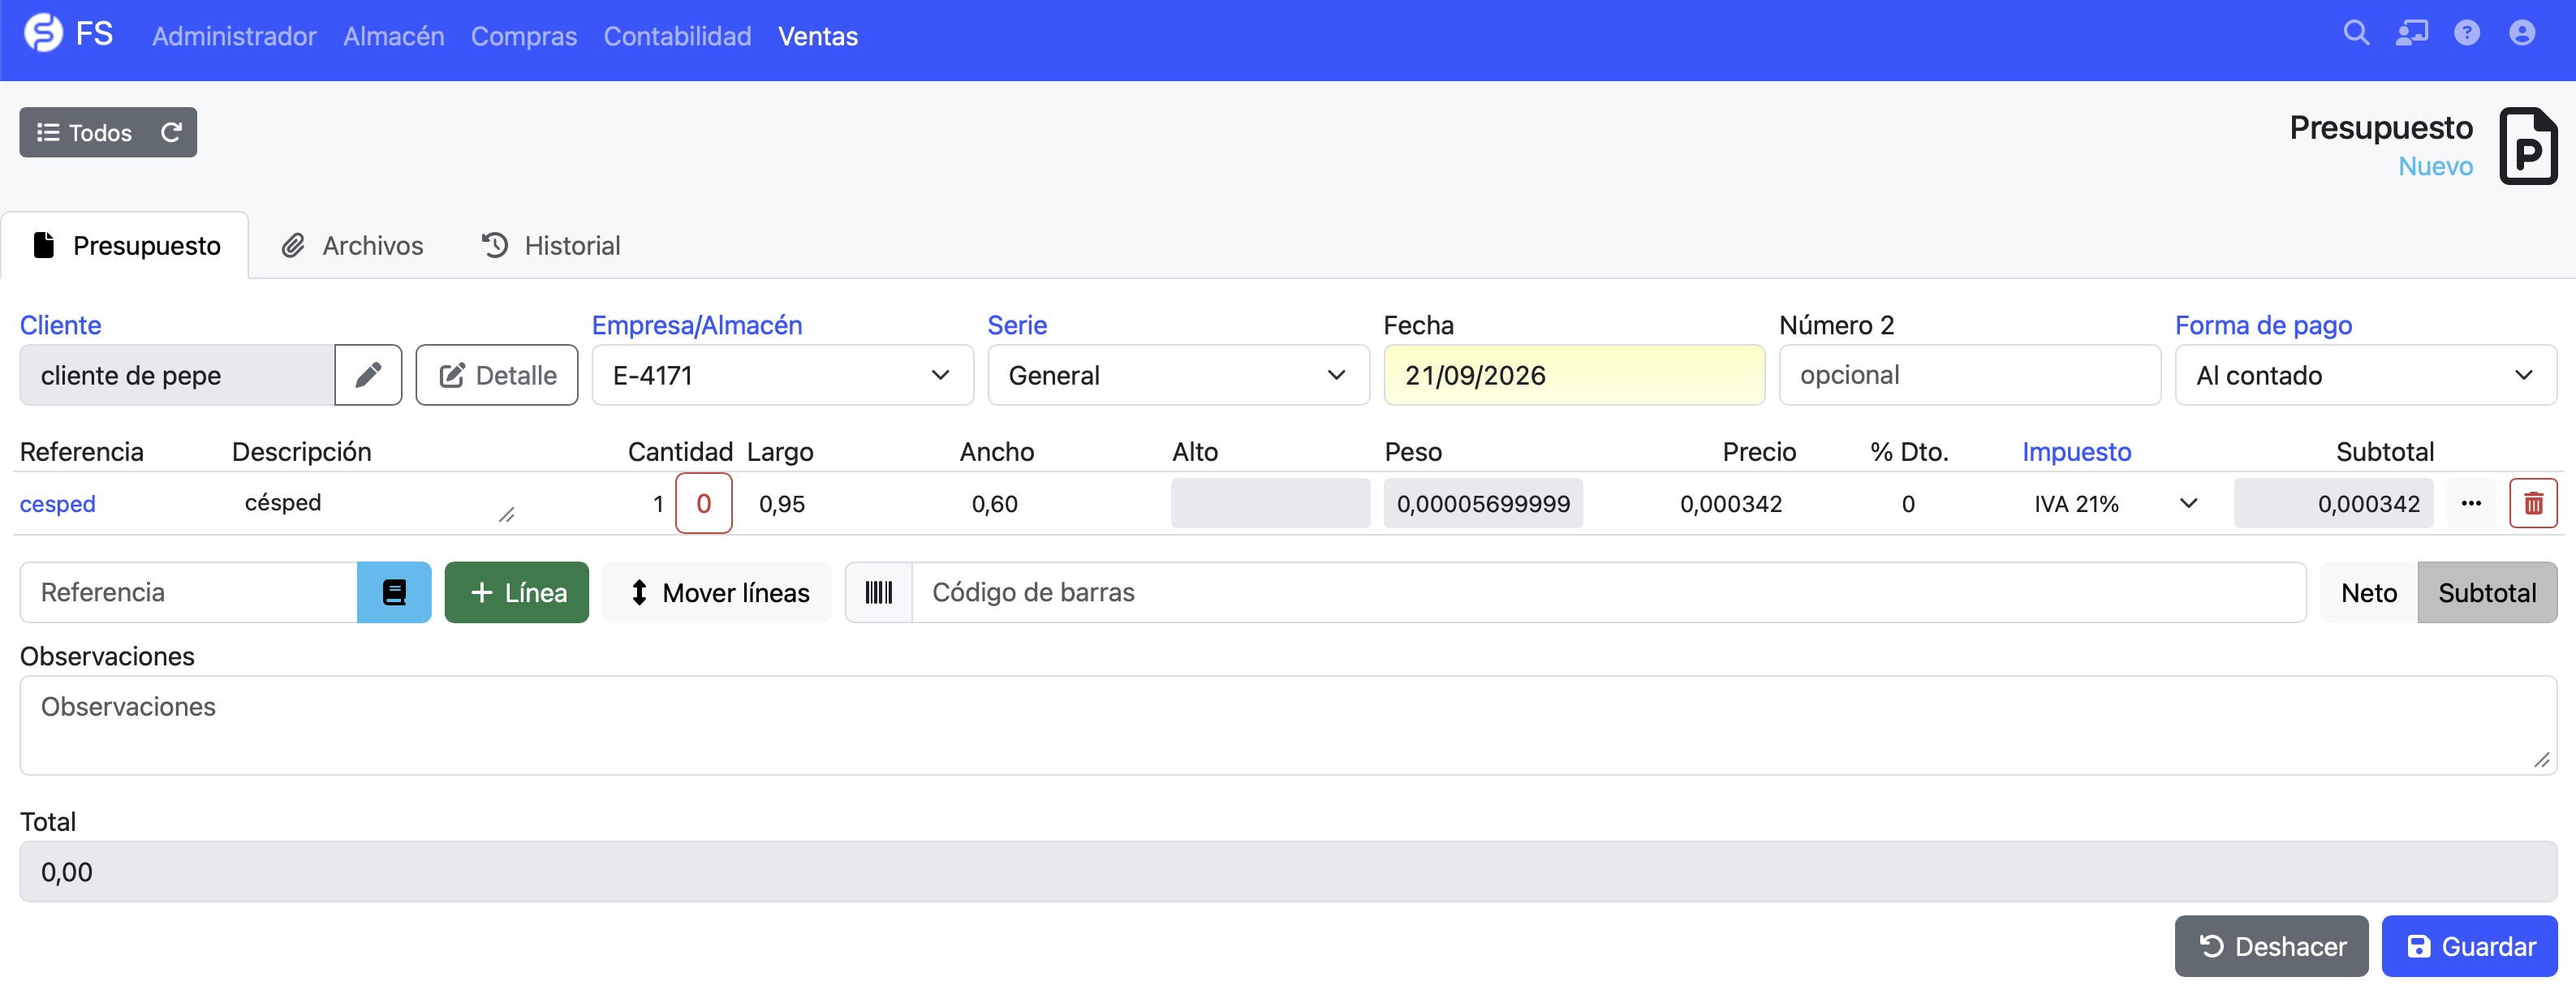Image resolution: width=2576 pixels, height=990 pixels.
Task: Open Forma de pago dropdown Al contado
Action: 2365,375
